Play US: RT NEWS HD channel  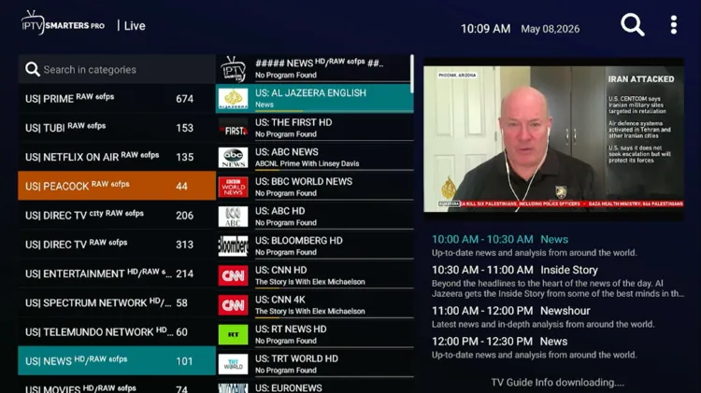315,334
